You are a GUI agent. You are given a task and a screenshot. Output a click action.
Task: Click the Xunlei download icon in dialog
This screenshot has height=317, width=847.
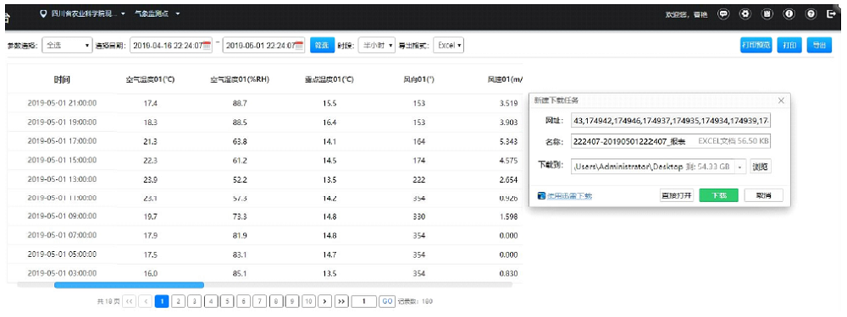coord(541,196)
